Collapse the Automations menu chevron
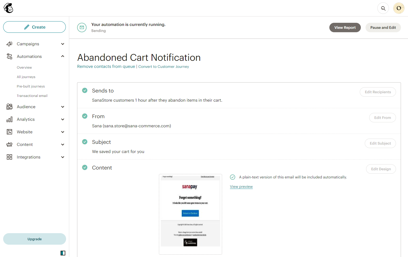 pos(63,56)
